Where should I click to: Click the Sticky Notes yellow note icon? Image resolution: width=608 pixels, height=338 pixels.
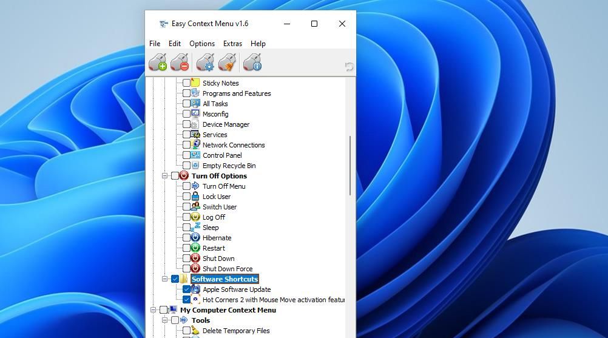pos(195,83)
